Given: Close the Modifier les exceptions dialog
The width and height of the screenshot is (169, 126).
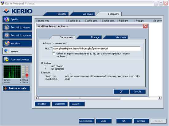Looking at the screenshot, I should [145, 26].
